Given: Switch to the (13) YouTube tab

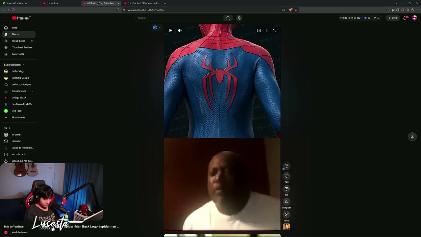Looking at the screenshot, I should (x=61, y=3).
